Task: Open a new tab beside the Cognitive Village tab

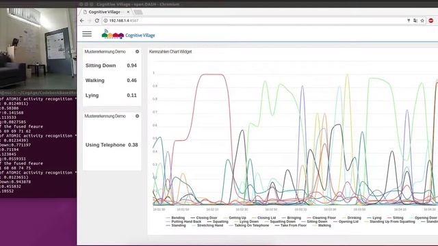Action: coord(138,12)
